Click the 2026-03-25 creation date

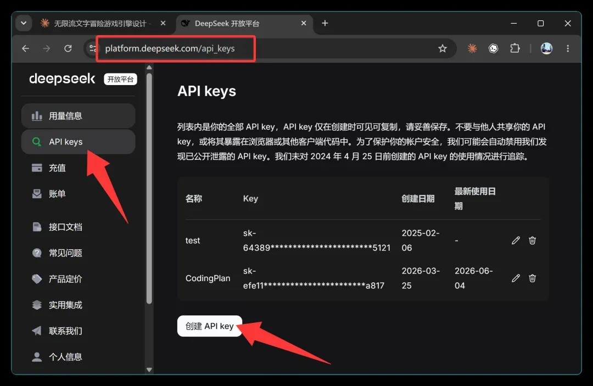[421, 278]
